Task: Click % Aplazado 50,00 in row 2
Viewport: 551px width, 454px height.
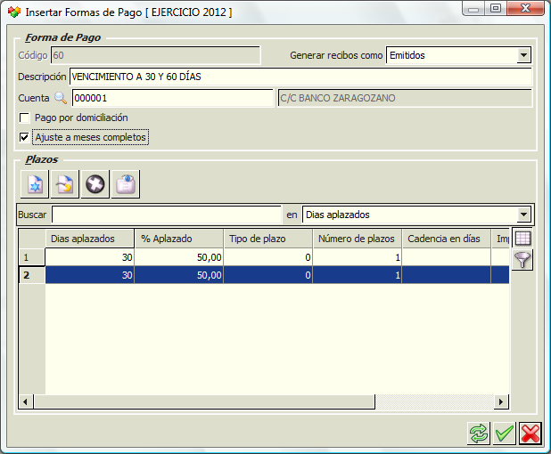Action: [179, 275]
